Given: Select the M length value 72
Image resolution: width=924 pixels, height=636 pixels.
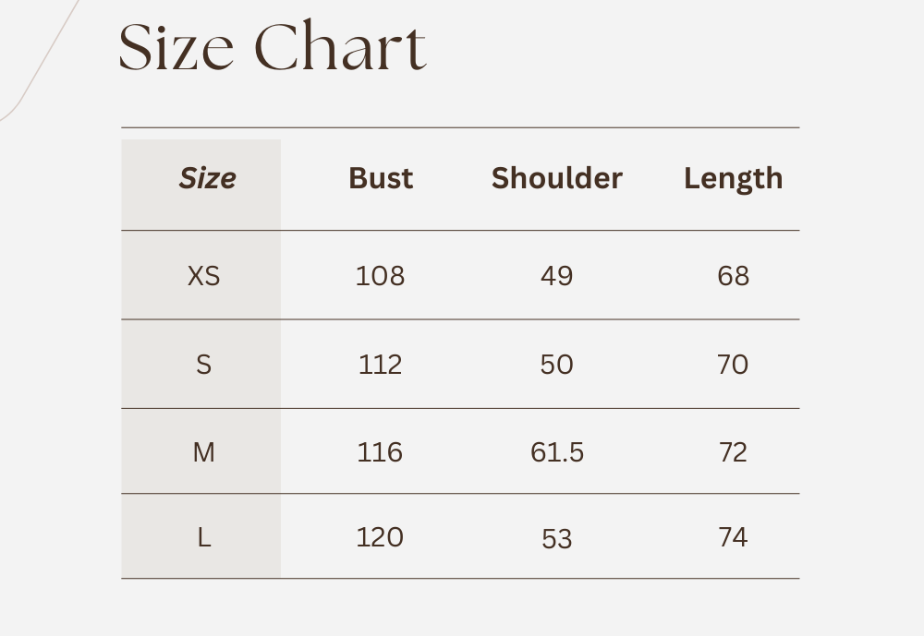Looking at the screenshot, I should tap(733, 452).
